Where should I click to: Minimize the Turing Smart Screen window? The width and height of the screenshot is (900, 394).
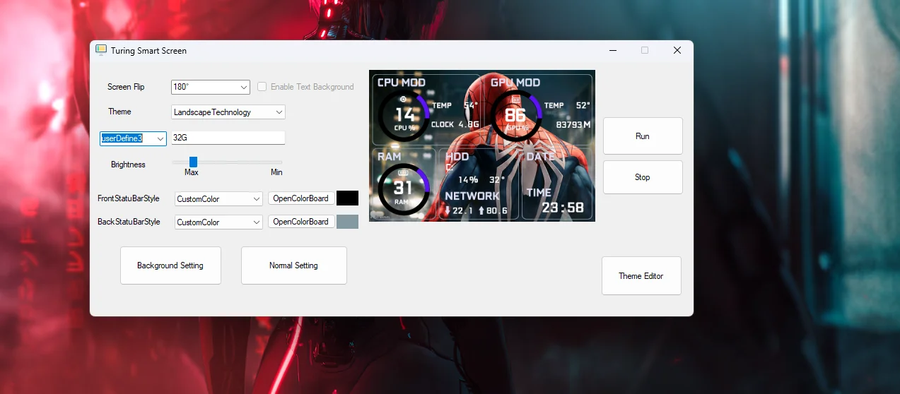(613, 50)
